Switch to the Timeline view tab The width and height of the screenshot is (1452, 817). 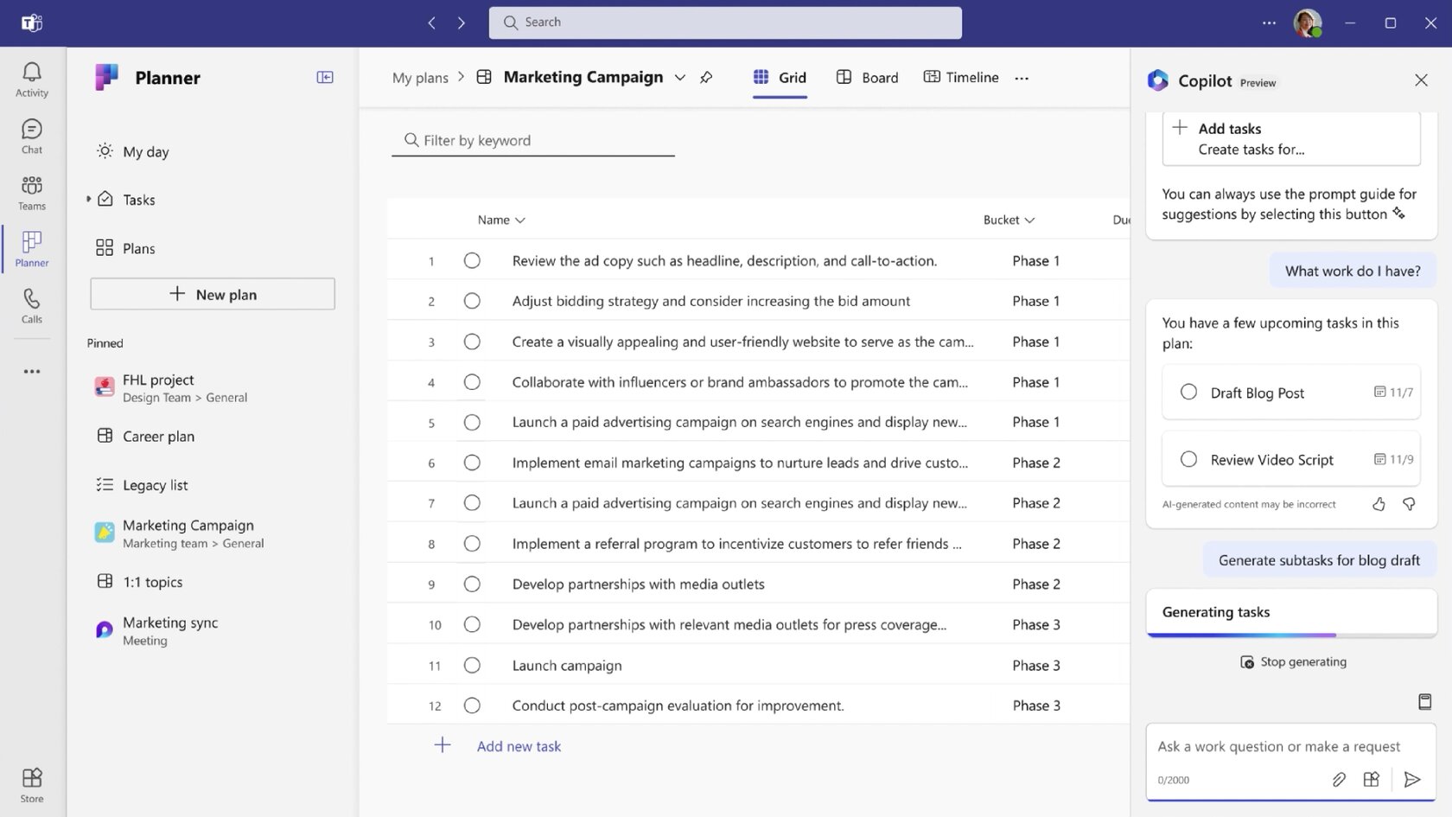961,78
